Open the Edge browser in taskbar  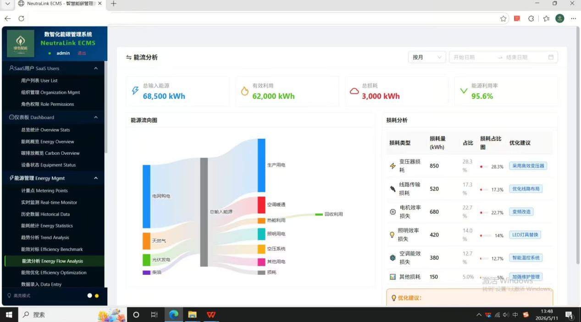pos(174,315)
